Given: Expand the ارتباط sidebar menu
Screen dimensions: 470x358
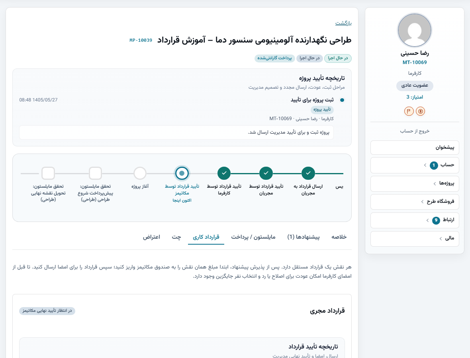Looking at the screenshot, I should coord(415,220).
